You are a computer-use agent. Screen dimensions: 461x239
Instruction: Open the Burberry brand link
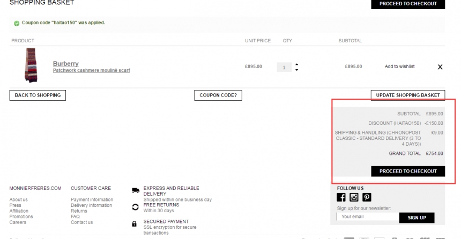point(65,64)
